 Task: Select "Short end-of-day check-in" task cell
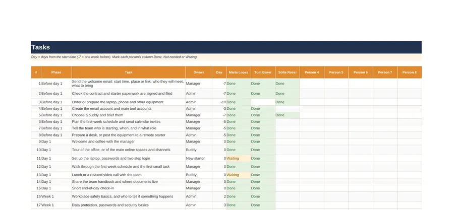(x=129, y=188)
